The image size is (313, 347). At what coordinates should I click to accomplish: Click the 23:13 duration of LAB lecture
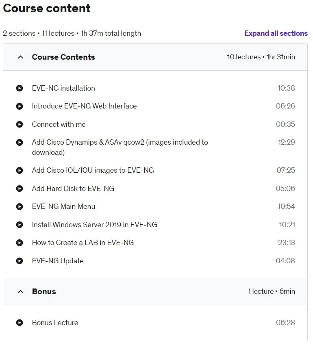pyautogui.click(x=287, y=243)
